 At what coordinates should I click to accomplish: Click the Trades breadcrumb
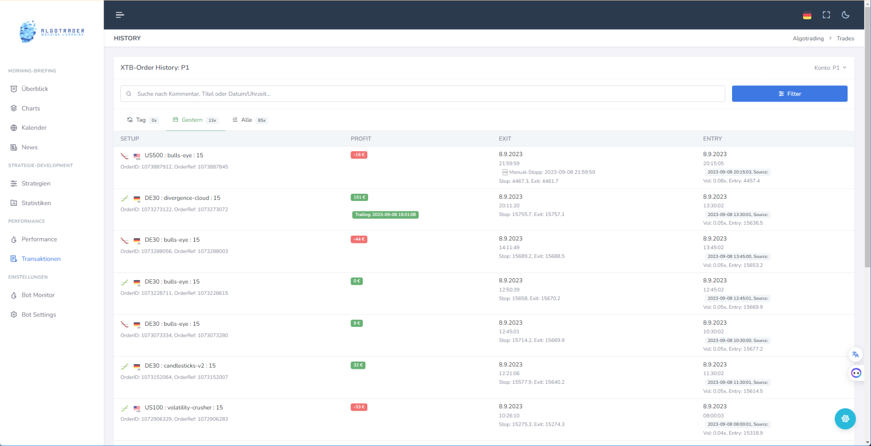pyautogui.click(x=845, y=38)
